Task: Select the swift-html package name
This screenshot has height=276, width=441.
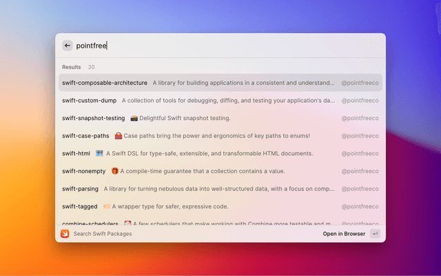Action: [76, 153]
